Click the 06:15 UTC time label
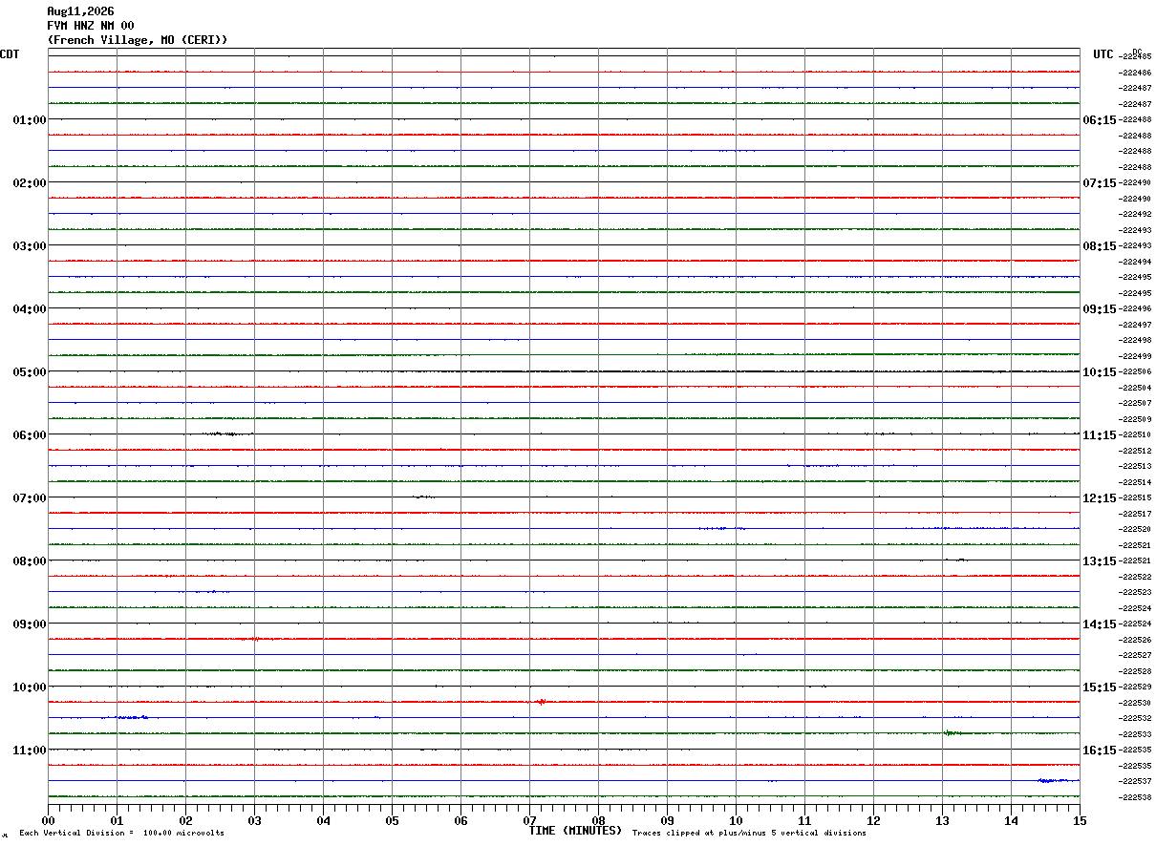The image size is (1156, 846). click(1099, 119)
